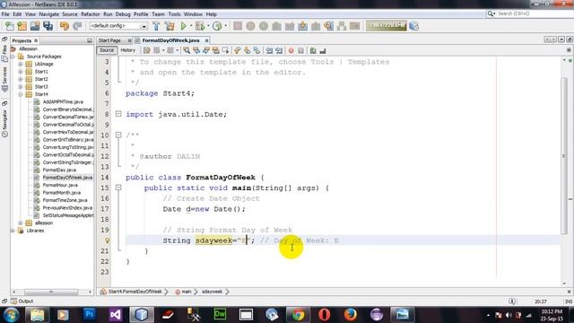Click the New File toolbar icon
Viewport: 574px width, 323px height.
10,26
